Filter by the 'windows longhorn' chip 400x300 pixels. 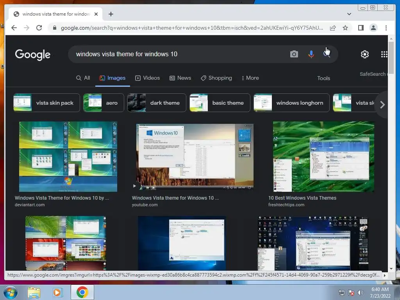click(291, 103)
